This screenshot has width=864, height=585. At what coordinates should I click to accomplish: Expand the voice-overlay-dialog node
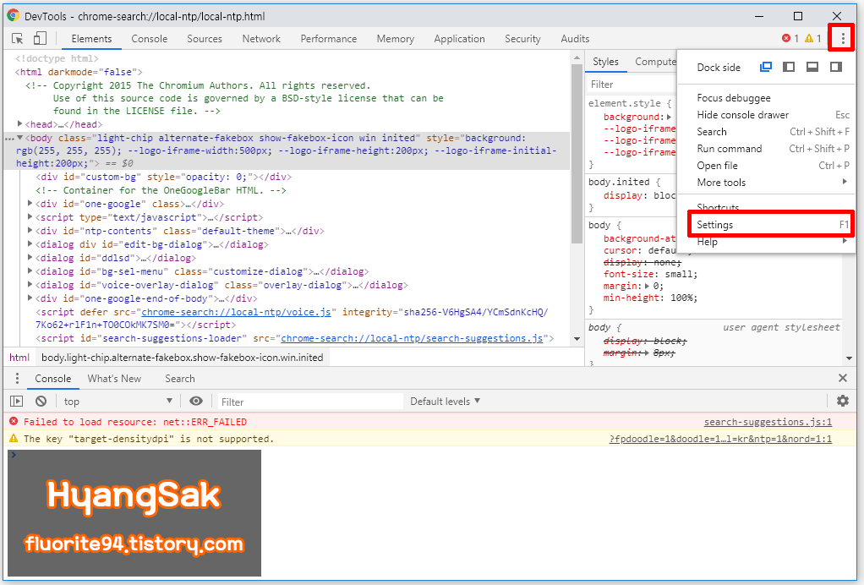pos(30,284)
